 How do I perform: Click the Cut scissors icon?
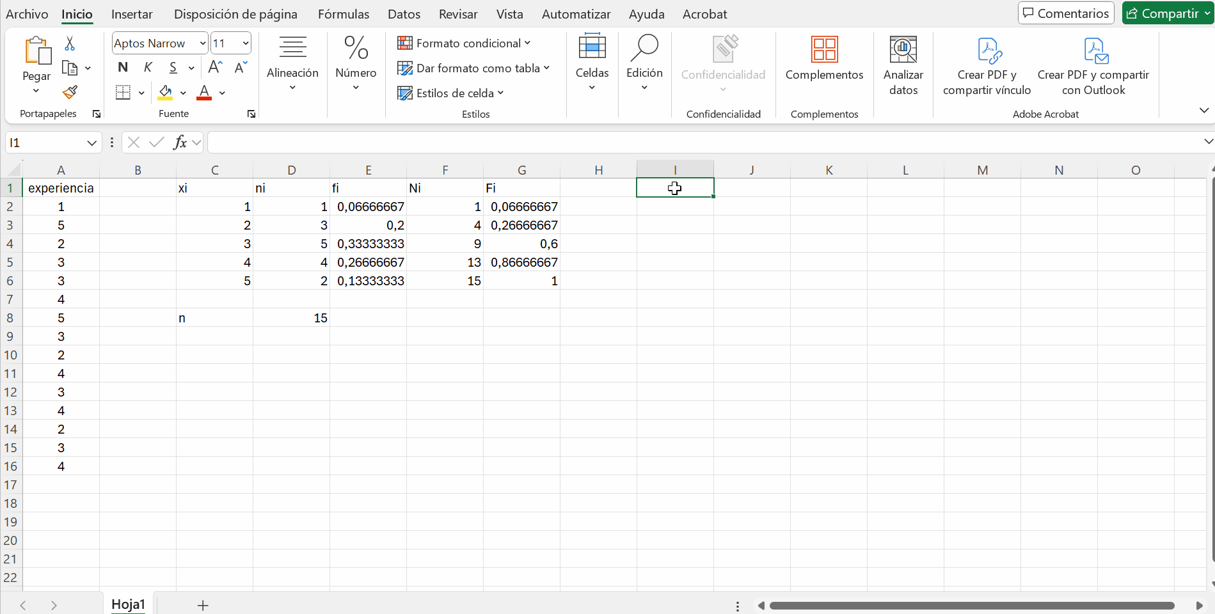tap(70, 43)
